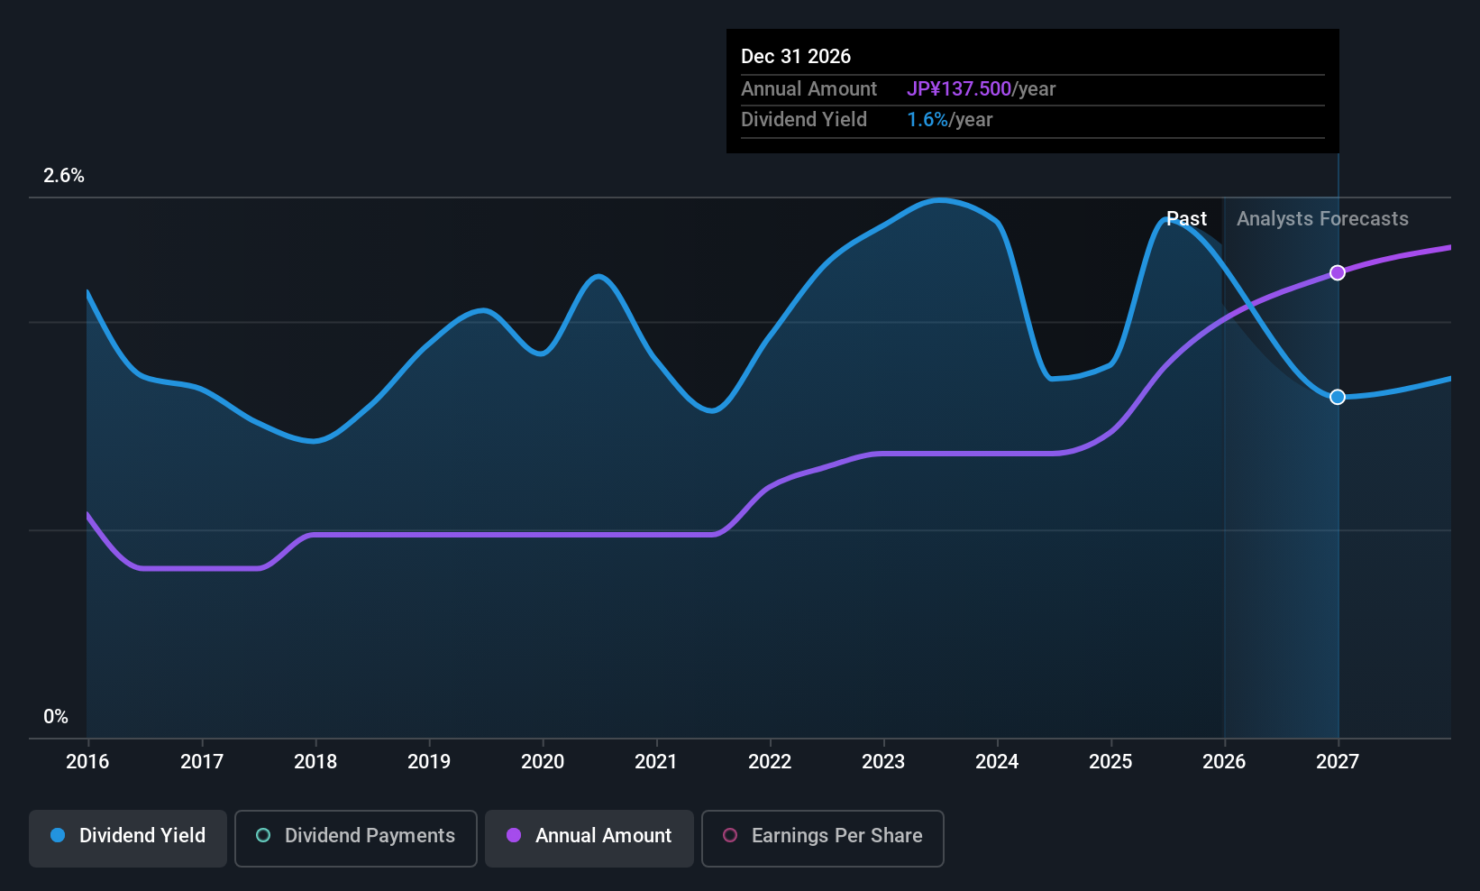This screenshot has height=891, width=1480.
Task: Click the 2016 x-axis label
Action: point(87,762)
